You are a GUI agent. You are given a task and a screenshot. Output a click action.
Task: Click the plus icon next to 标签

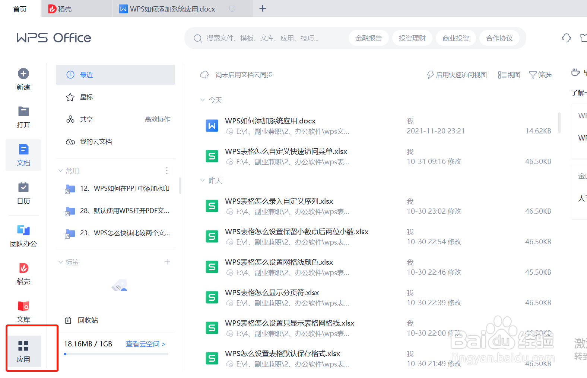[167, 262]
